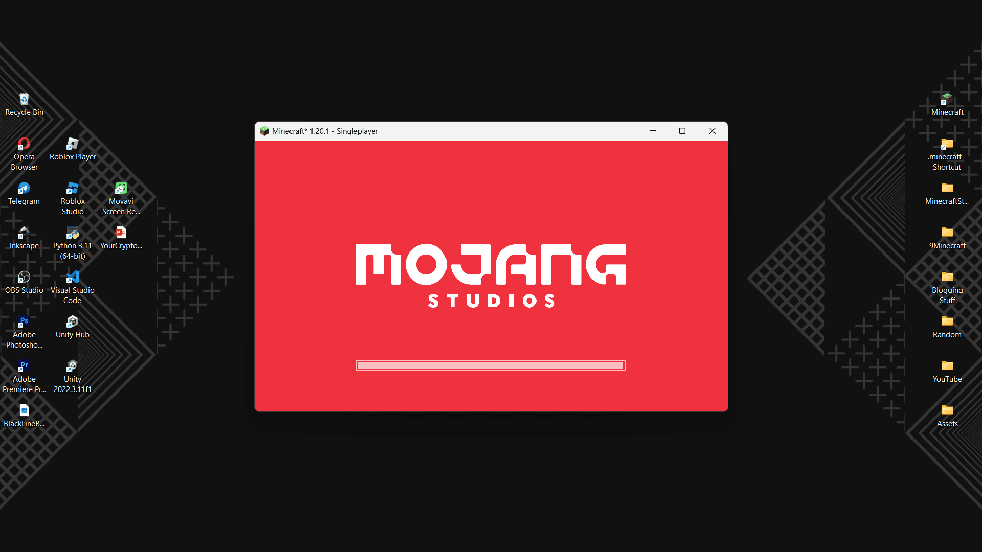Viewport: 982px width, 552px height.
Task: Click the Minecraft loading progress bar
Action: [x=491, y=365]
